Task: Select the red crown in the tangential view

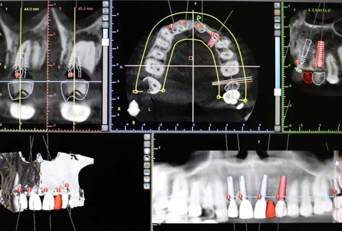Action: pos(308,77)
